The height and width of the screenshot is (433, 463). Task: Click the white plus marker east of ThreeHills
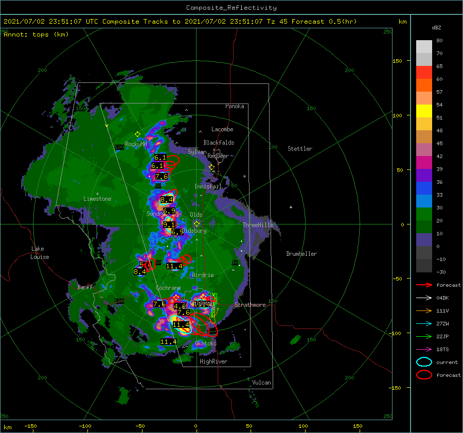point(291,207)
